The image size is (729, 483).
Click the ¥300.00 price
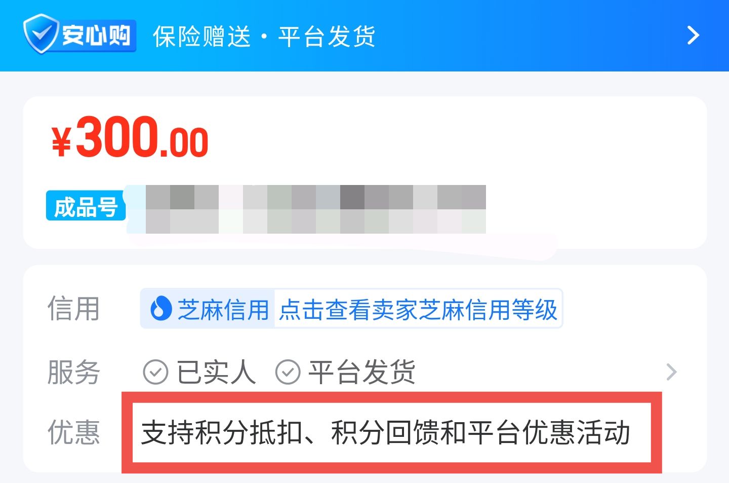pos(130,136)
